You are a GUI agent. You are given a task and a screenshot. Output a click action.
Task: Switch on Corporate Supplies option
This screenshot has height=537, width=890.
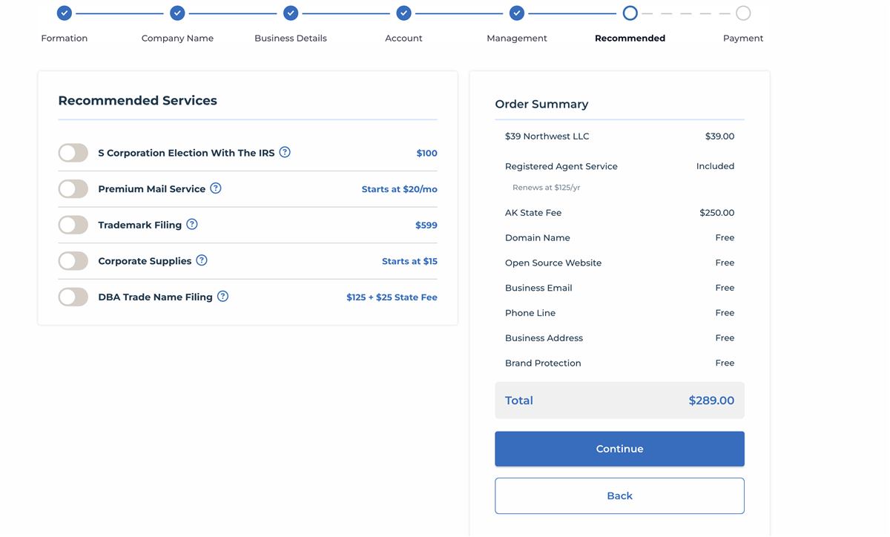73,261
